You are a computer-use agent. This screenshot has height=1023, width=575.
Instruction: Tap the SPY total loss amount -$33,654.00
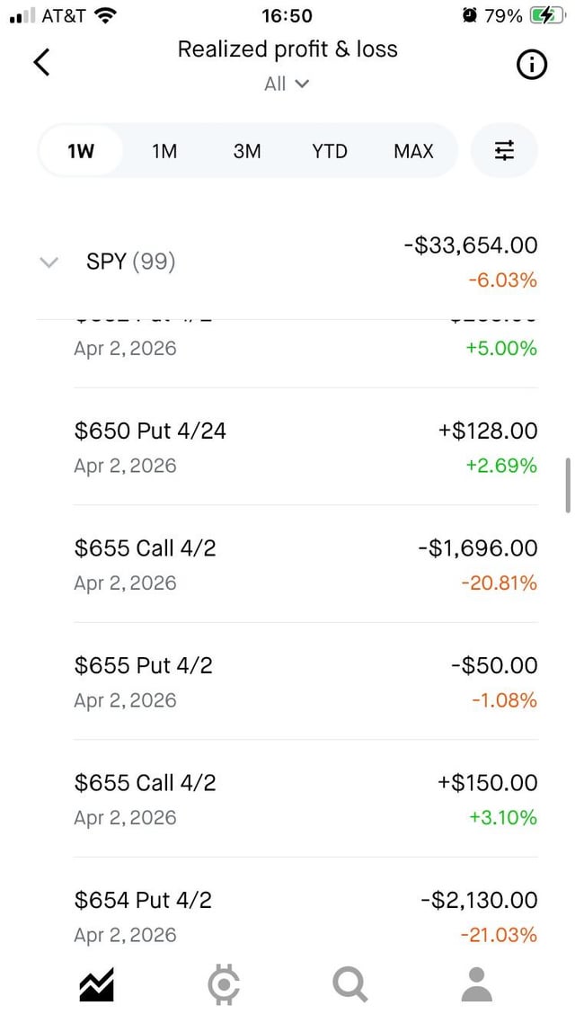click(x=471, y=245)
